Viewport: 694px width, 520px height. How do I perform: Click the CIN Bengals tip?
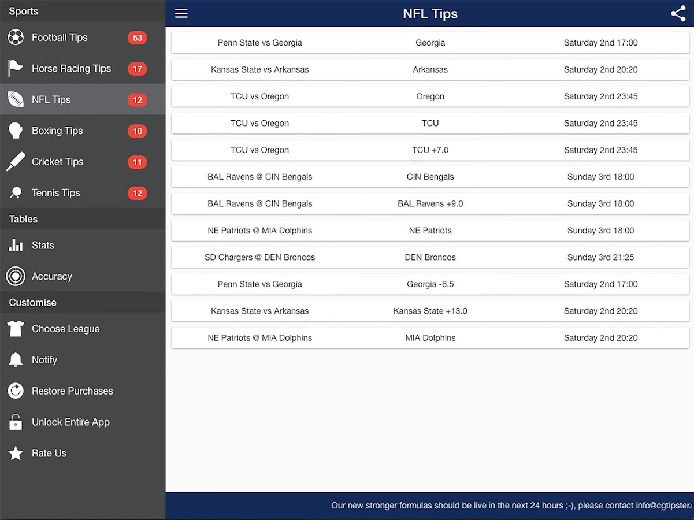point(430,177)
